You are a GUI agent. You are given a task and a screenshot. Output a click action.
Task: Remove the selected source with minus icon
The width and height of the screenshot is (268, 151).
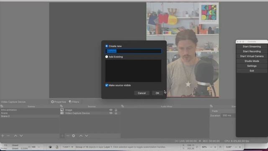68,136
